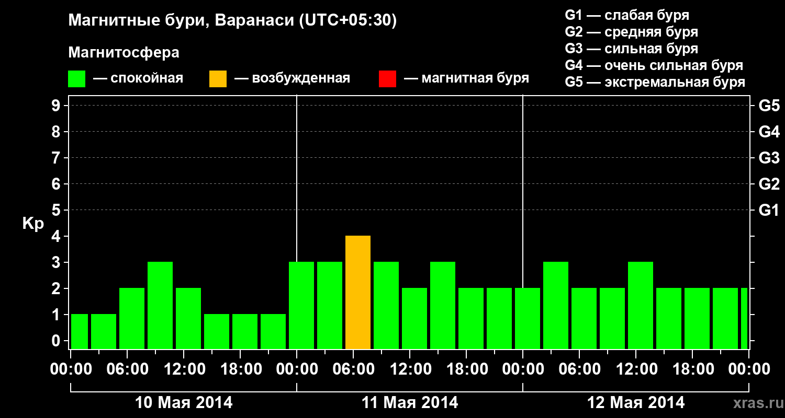Click the 'G3 — сильная буря' legend line
The height and width of the screenshot is (418, 785).
(631, 49)
